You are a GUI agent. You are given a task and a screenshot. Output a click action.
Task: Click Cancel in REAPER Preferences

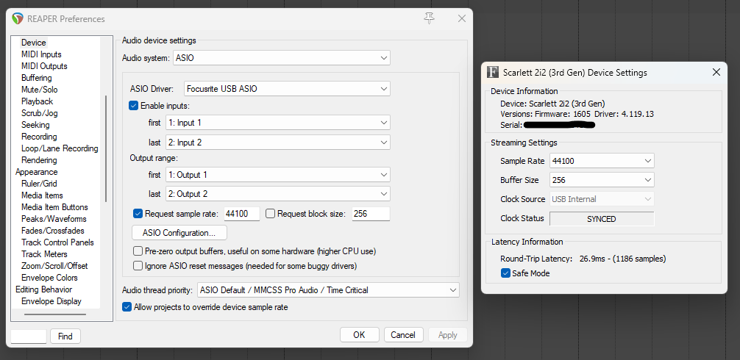(x=403, y=335)
